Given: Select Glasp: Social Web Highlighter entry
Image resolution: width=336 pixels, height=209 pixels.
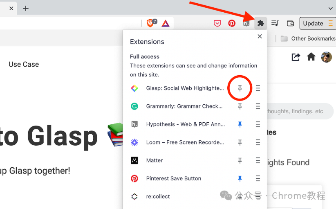Looking at the screenshot, I should pyautogui.click(x=185, y=88).
